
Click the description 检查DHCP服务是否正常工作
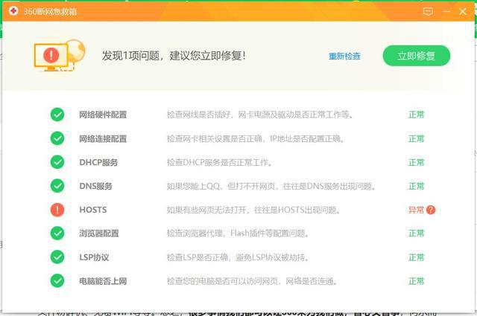tap(219, 162)
